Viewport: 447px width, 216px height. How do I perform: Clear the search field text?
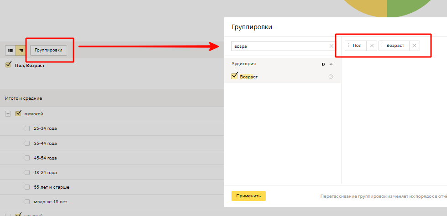click(x=331, y=46)
